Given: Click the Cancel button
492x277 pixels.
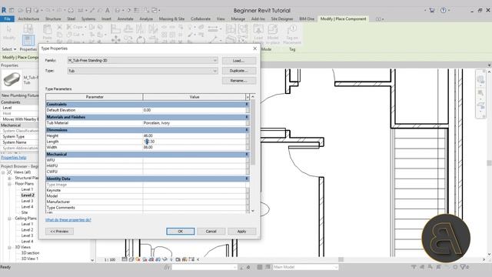Looking at the screenshot, I should 211,231.
